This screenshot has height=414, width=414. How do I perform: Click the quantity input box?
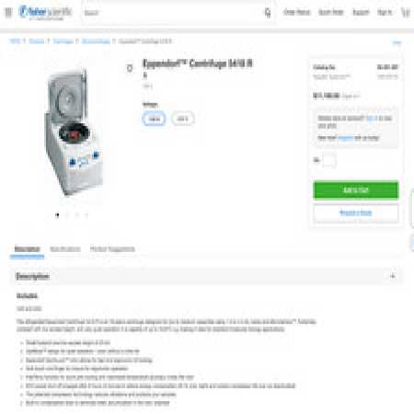[329, 160]
